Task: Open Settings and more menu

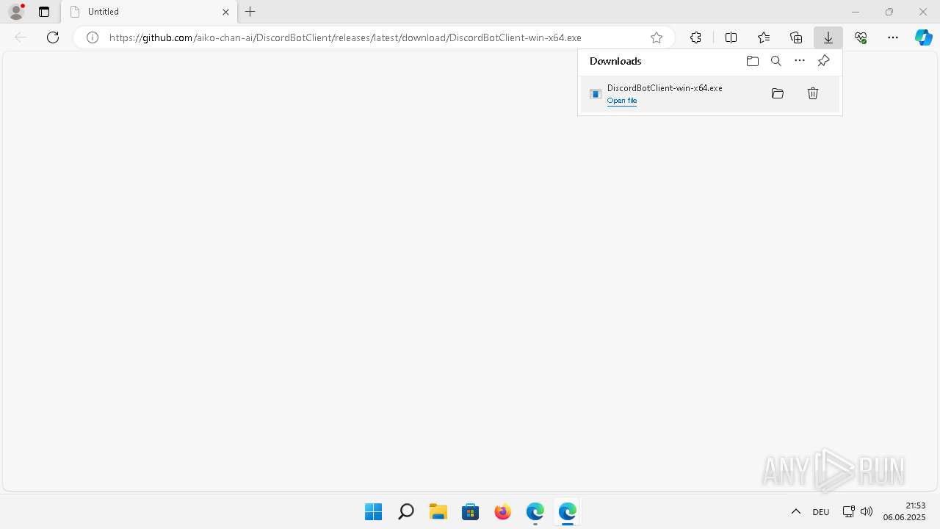Action: [x=893, y=37]
